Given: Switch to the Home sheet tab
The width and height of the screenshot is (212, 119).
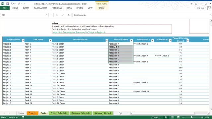Looking at the screenshot, I should [21, 113].
